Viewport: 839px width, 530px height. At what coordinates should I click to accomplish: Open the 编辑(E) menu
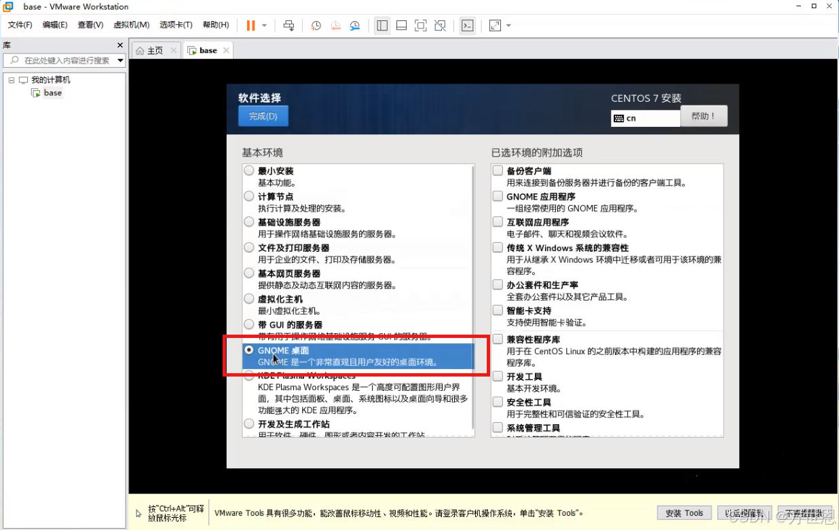coord(55,25)
